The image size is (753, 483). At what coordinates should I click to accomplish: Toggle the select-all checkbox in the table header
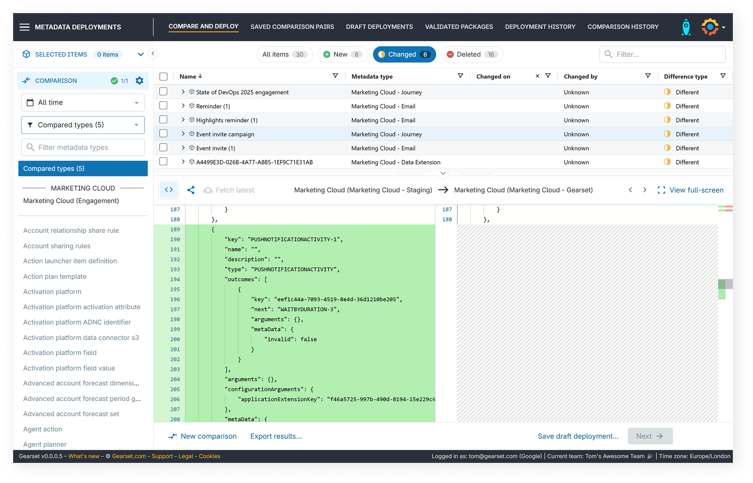click(x=163, y=76)
